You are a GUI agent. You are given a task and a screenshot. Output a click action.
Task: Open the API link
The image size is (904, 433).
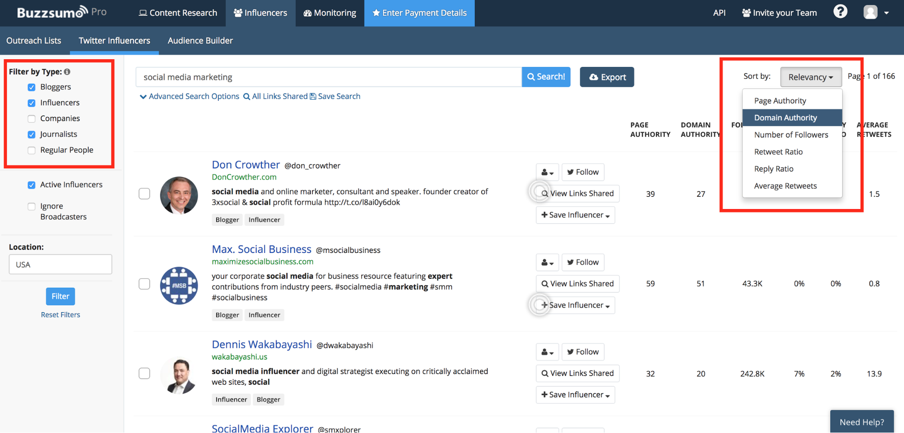coord(719,13)
